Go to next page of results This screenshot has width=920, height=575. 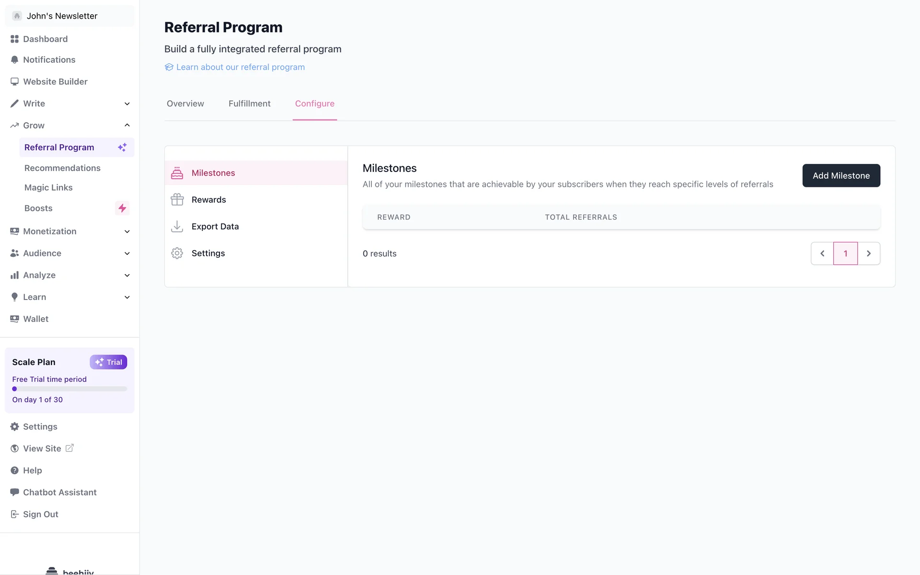(868, 253)
